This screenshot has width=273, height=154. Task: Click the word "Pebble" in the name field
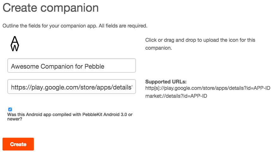(x=94, y=66)
